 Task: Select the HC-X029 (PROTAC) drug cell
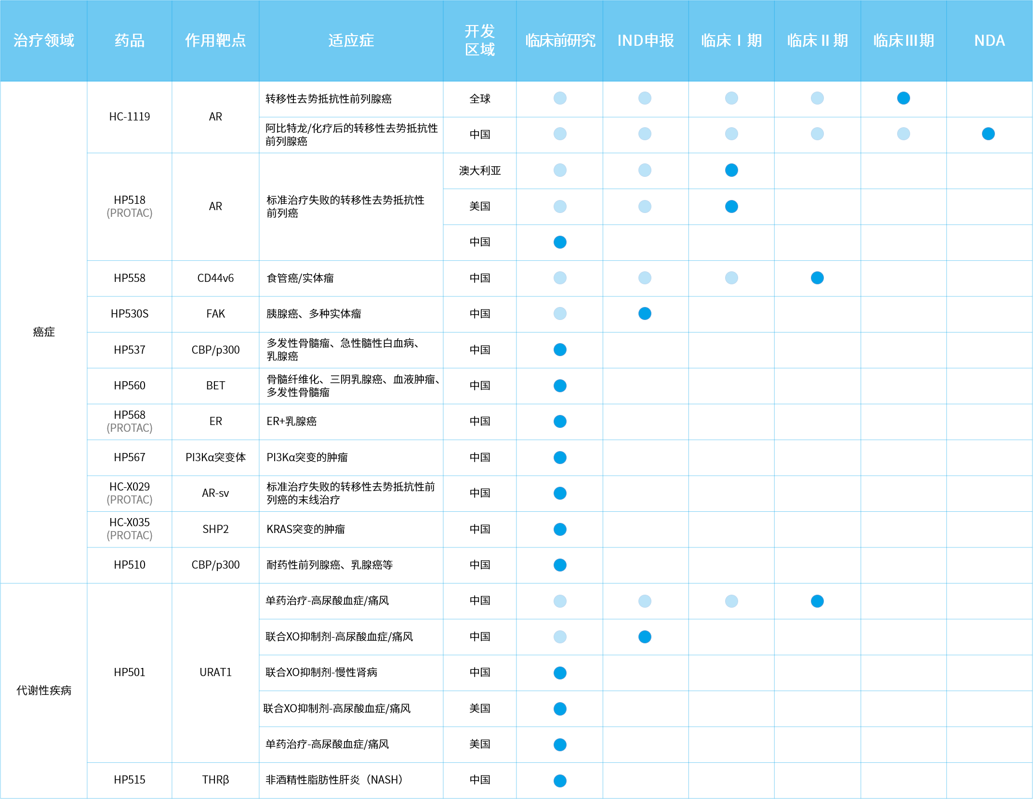pyautogui.click(x=130, y=493)
